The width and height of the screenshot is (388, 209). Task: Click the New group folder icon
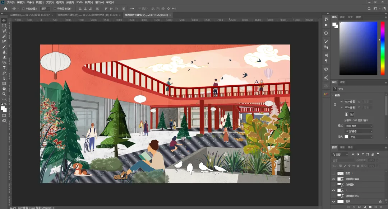tap(370, 207)
